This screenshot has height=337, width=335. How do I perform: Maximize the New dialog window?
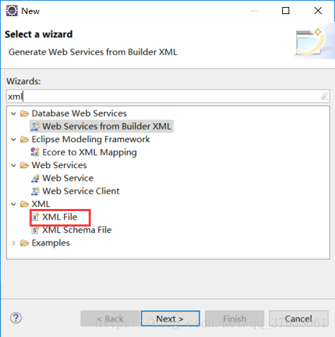pos(286,11)
